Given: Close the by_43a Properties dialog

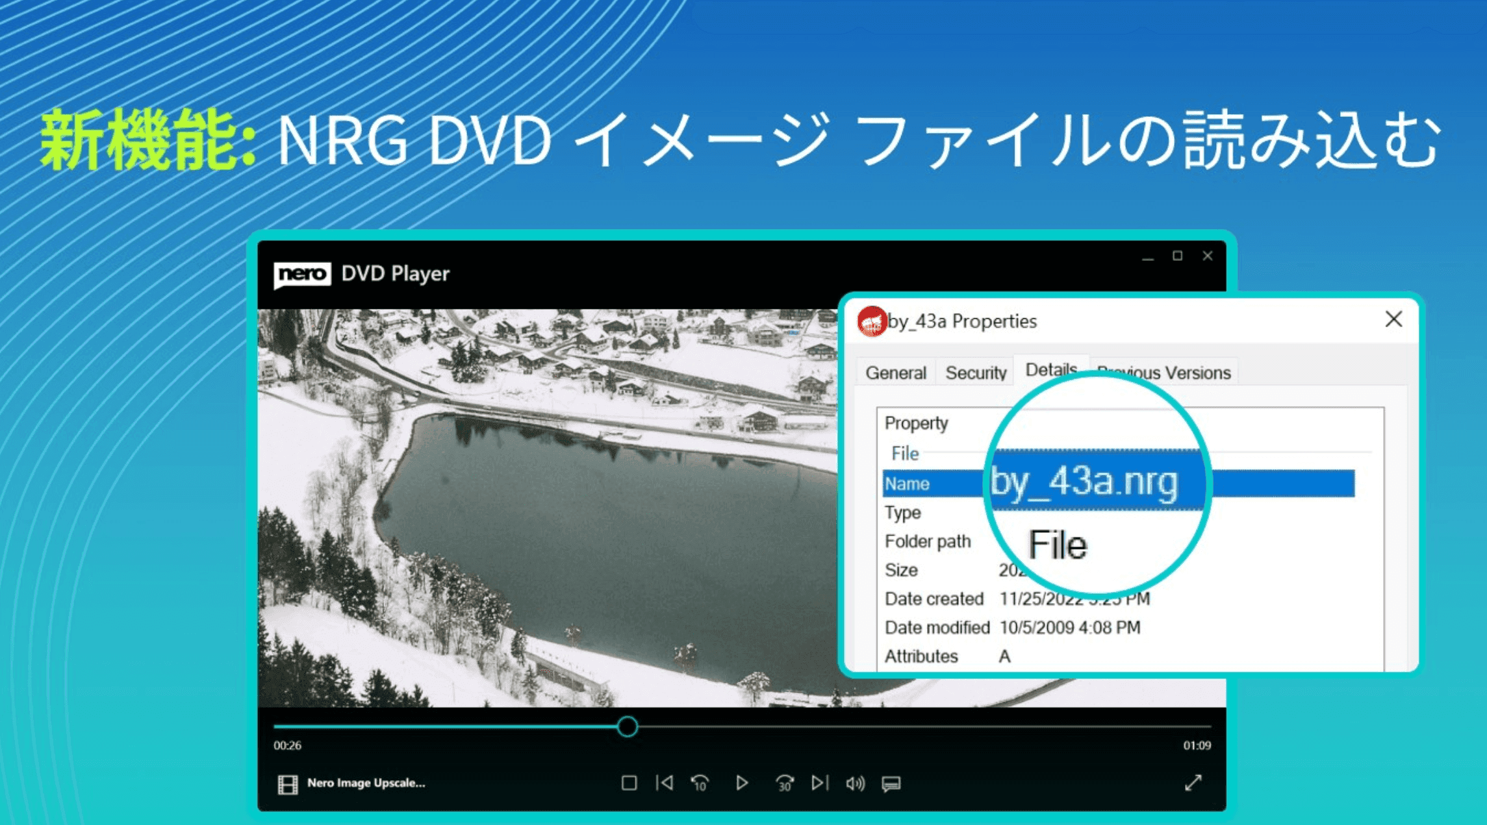Looking at the screenshot, I should pos(1393,319).
